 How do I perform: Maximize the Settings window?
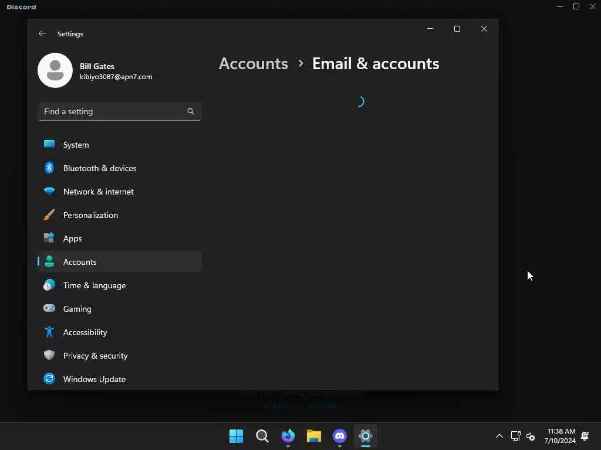(x=457, y=29)
